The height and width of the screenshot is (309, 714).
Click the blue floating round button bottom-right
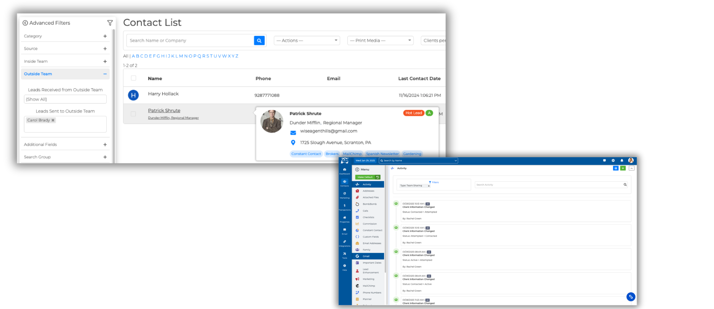[631, 297]
